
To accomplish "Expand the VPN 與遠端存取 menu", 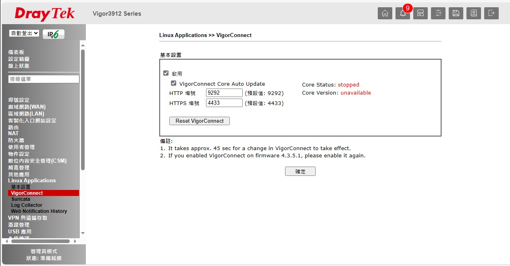I will click(x=28, y=218).
